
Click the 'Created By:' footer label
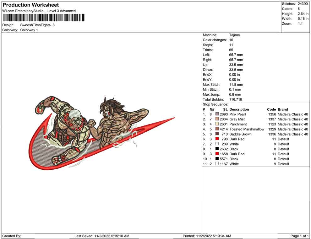point(12,236)
